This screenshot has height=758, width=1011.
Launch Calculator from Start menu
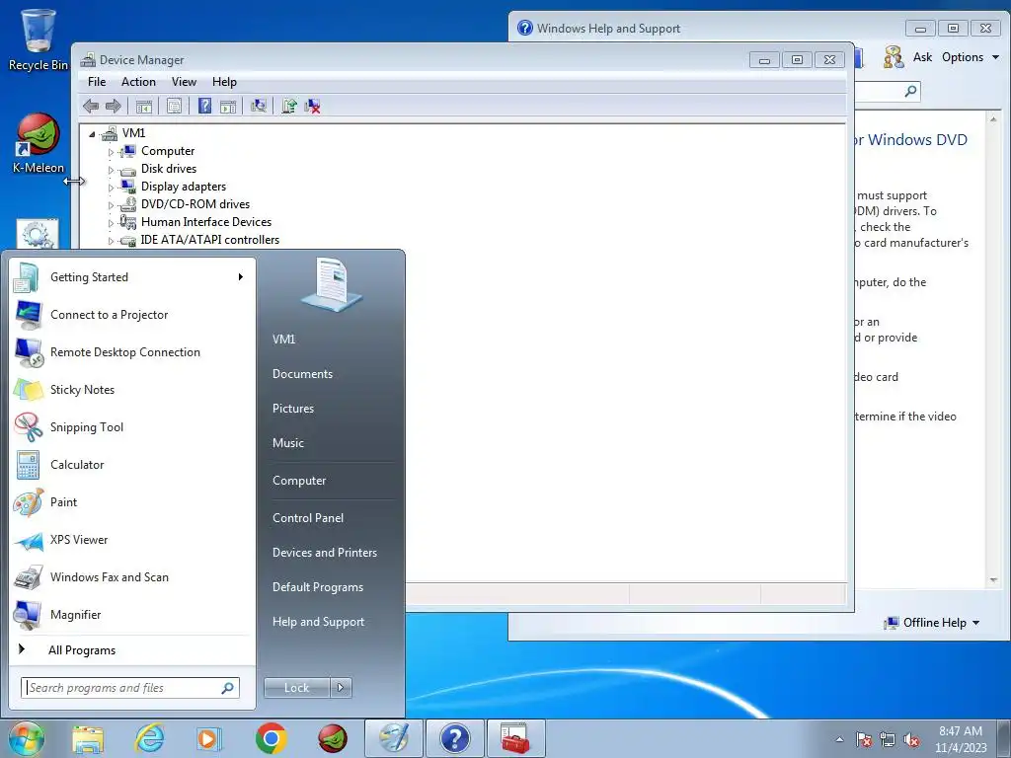(131, 465)
